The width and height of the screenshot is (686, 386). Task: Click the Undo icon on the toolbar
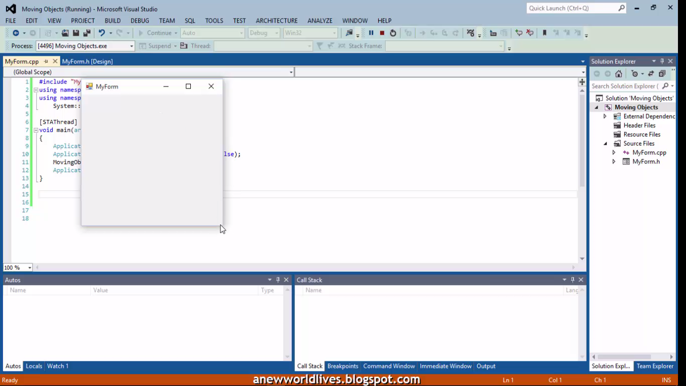coord(102,33)
